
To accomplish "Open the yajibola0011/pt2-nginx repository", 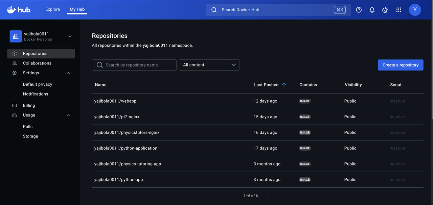I will (x=117, y=117).
